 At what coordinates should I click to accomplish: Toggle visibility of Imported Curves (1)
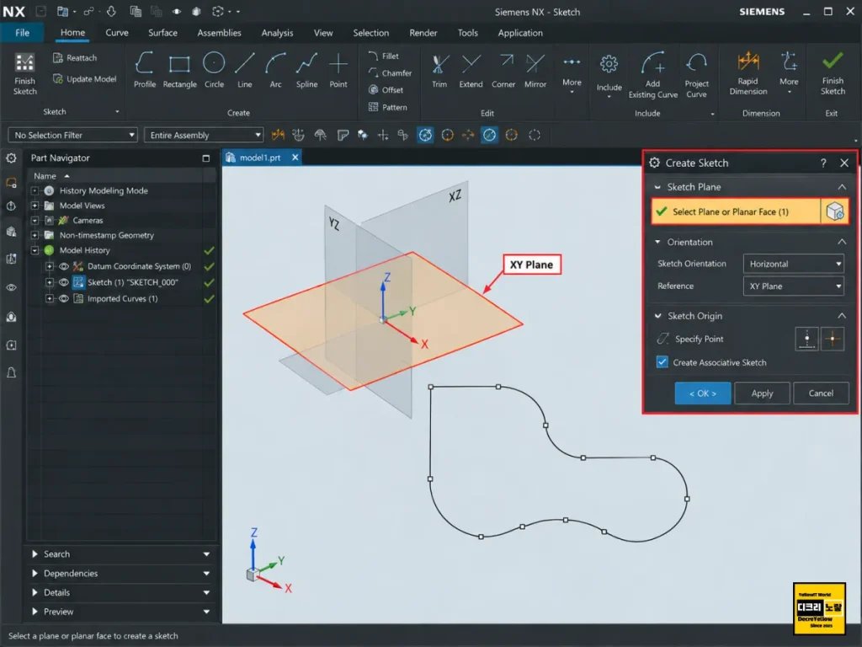click(x=64, y=299)
